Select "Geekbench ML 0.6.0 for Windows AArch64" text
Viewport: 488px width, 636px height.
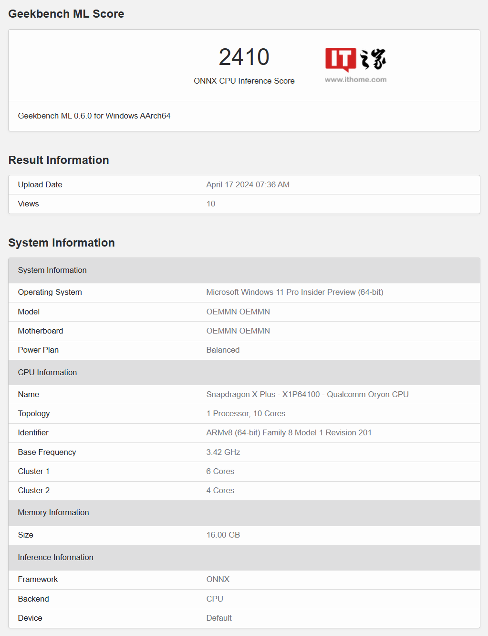pyautogui.click(x=94, y=116)
